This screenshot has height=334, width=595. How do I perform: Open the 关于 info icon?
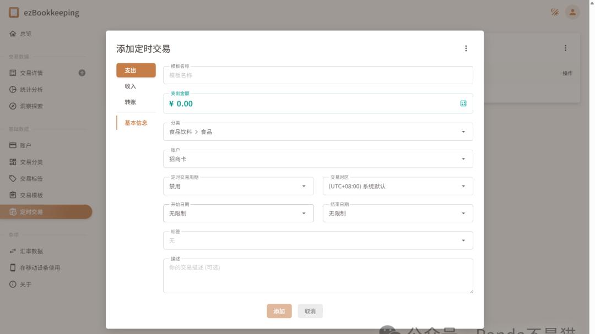13,284
